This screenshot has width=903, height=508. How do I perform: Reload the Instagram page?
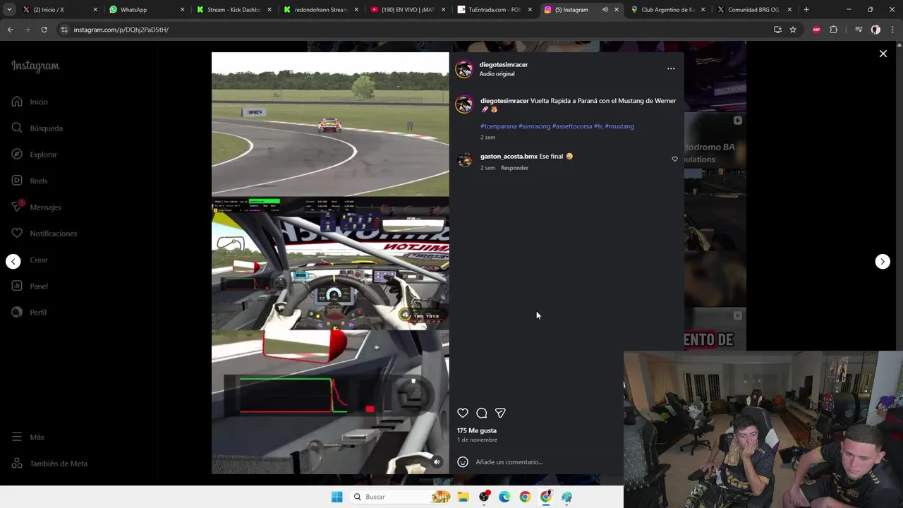(x=44, y=30)
